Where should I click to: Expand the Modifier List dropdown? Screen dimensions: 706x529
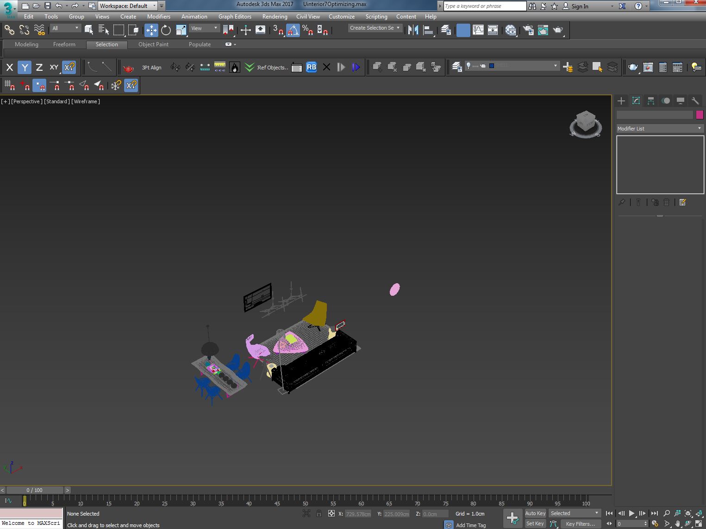[660, 129]
